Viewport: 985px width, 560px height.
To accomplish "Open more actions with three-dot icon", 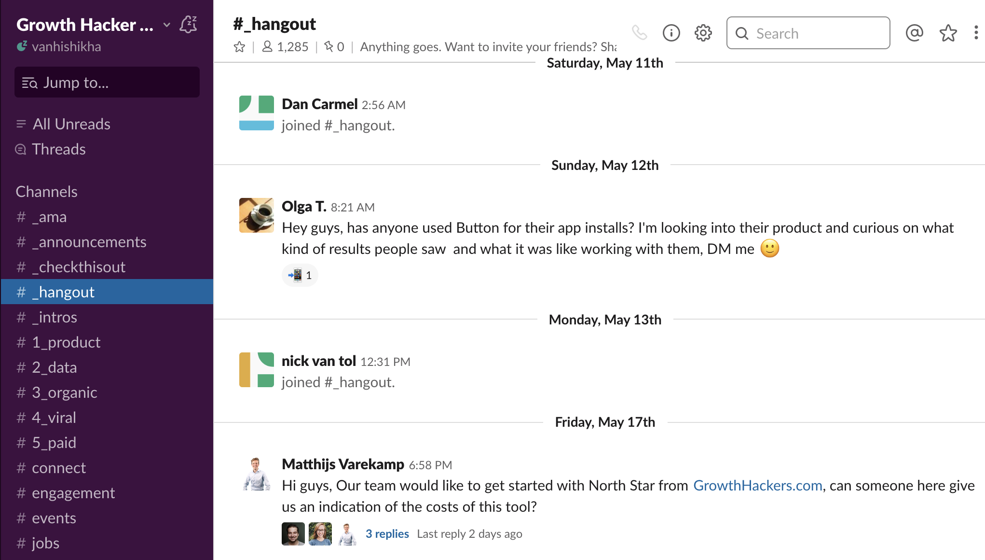I will coord(975,33).
